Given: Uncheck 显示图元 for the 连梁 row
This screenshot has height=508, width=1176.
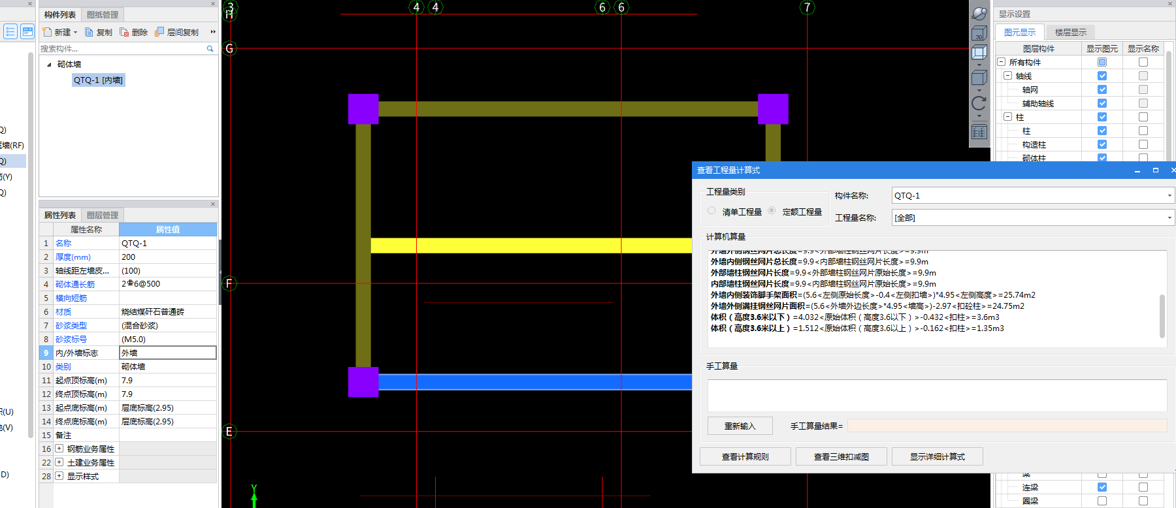Looking at the screenshot, I should [x=1102, y=487].
